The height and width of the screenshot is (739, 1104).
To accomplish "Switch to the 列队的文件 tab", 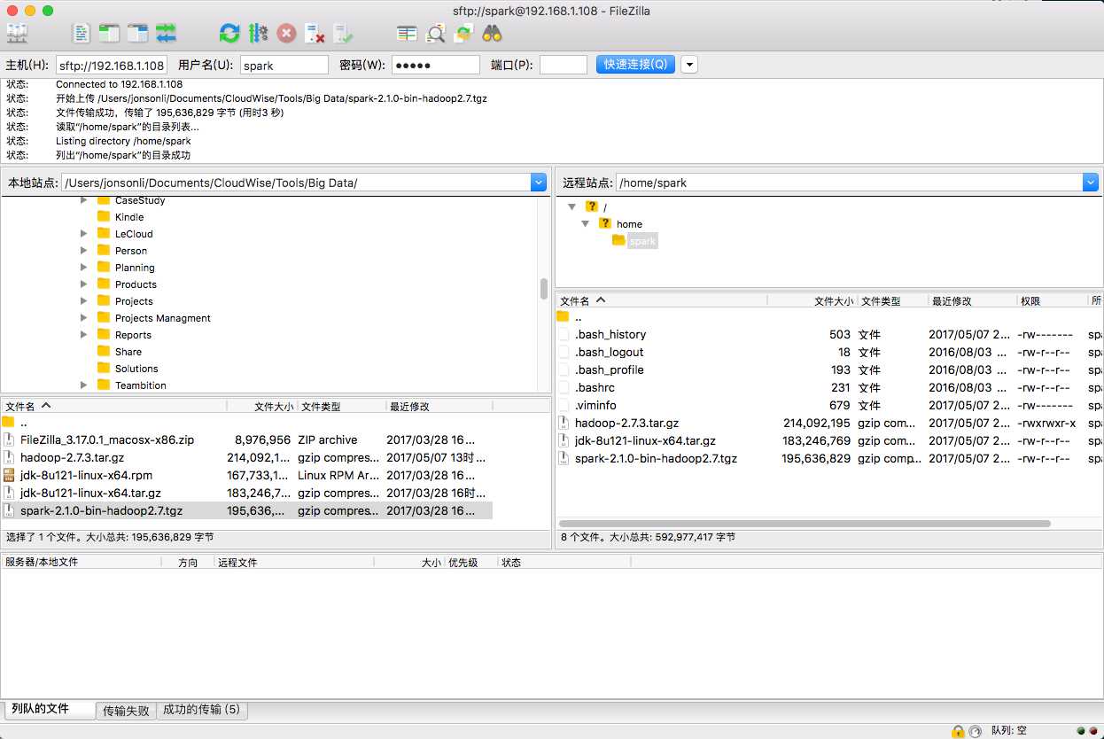I will [50, 709].
